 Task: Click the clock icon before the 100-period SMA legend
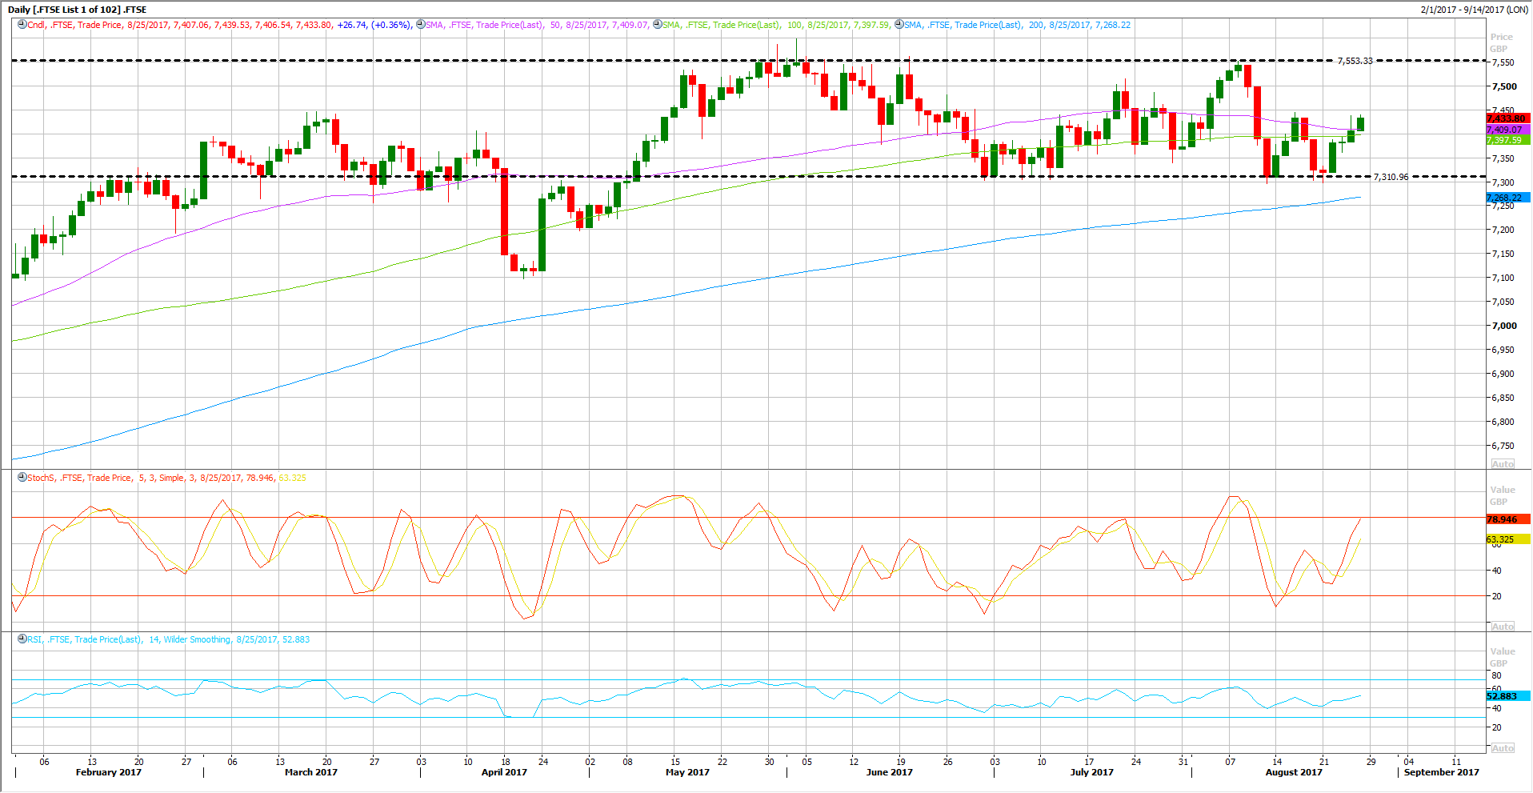click(657, 25)
